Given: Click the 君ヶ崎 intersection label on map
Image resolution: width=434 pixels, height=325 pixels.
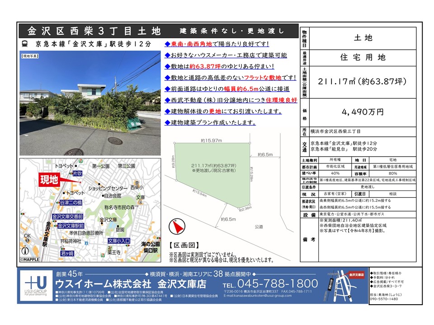Looking at the screenshot, I should [x=66, y=254].
